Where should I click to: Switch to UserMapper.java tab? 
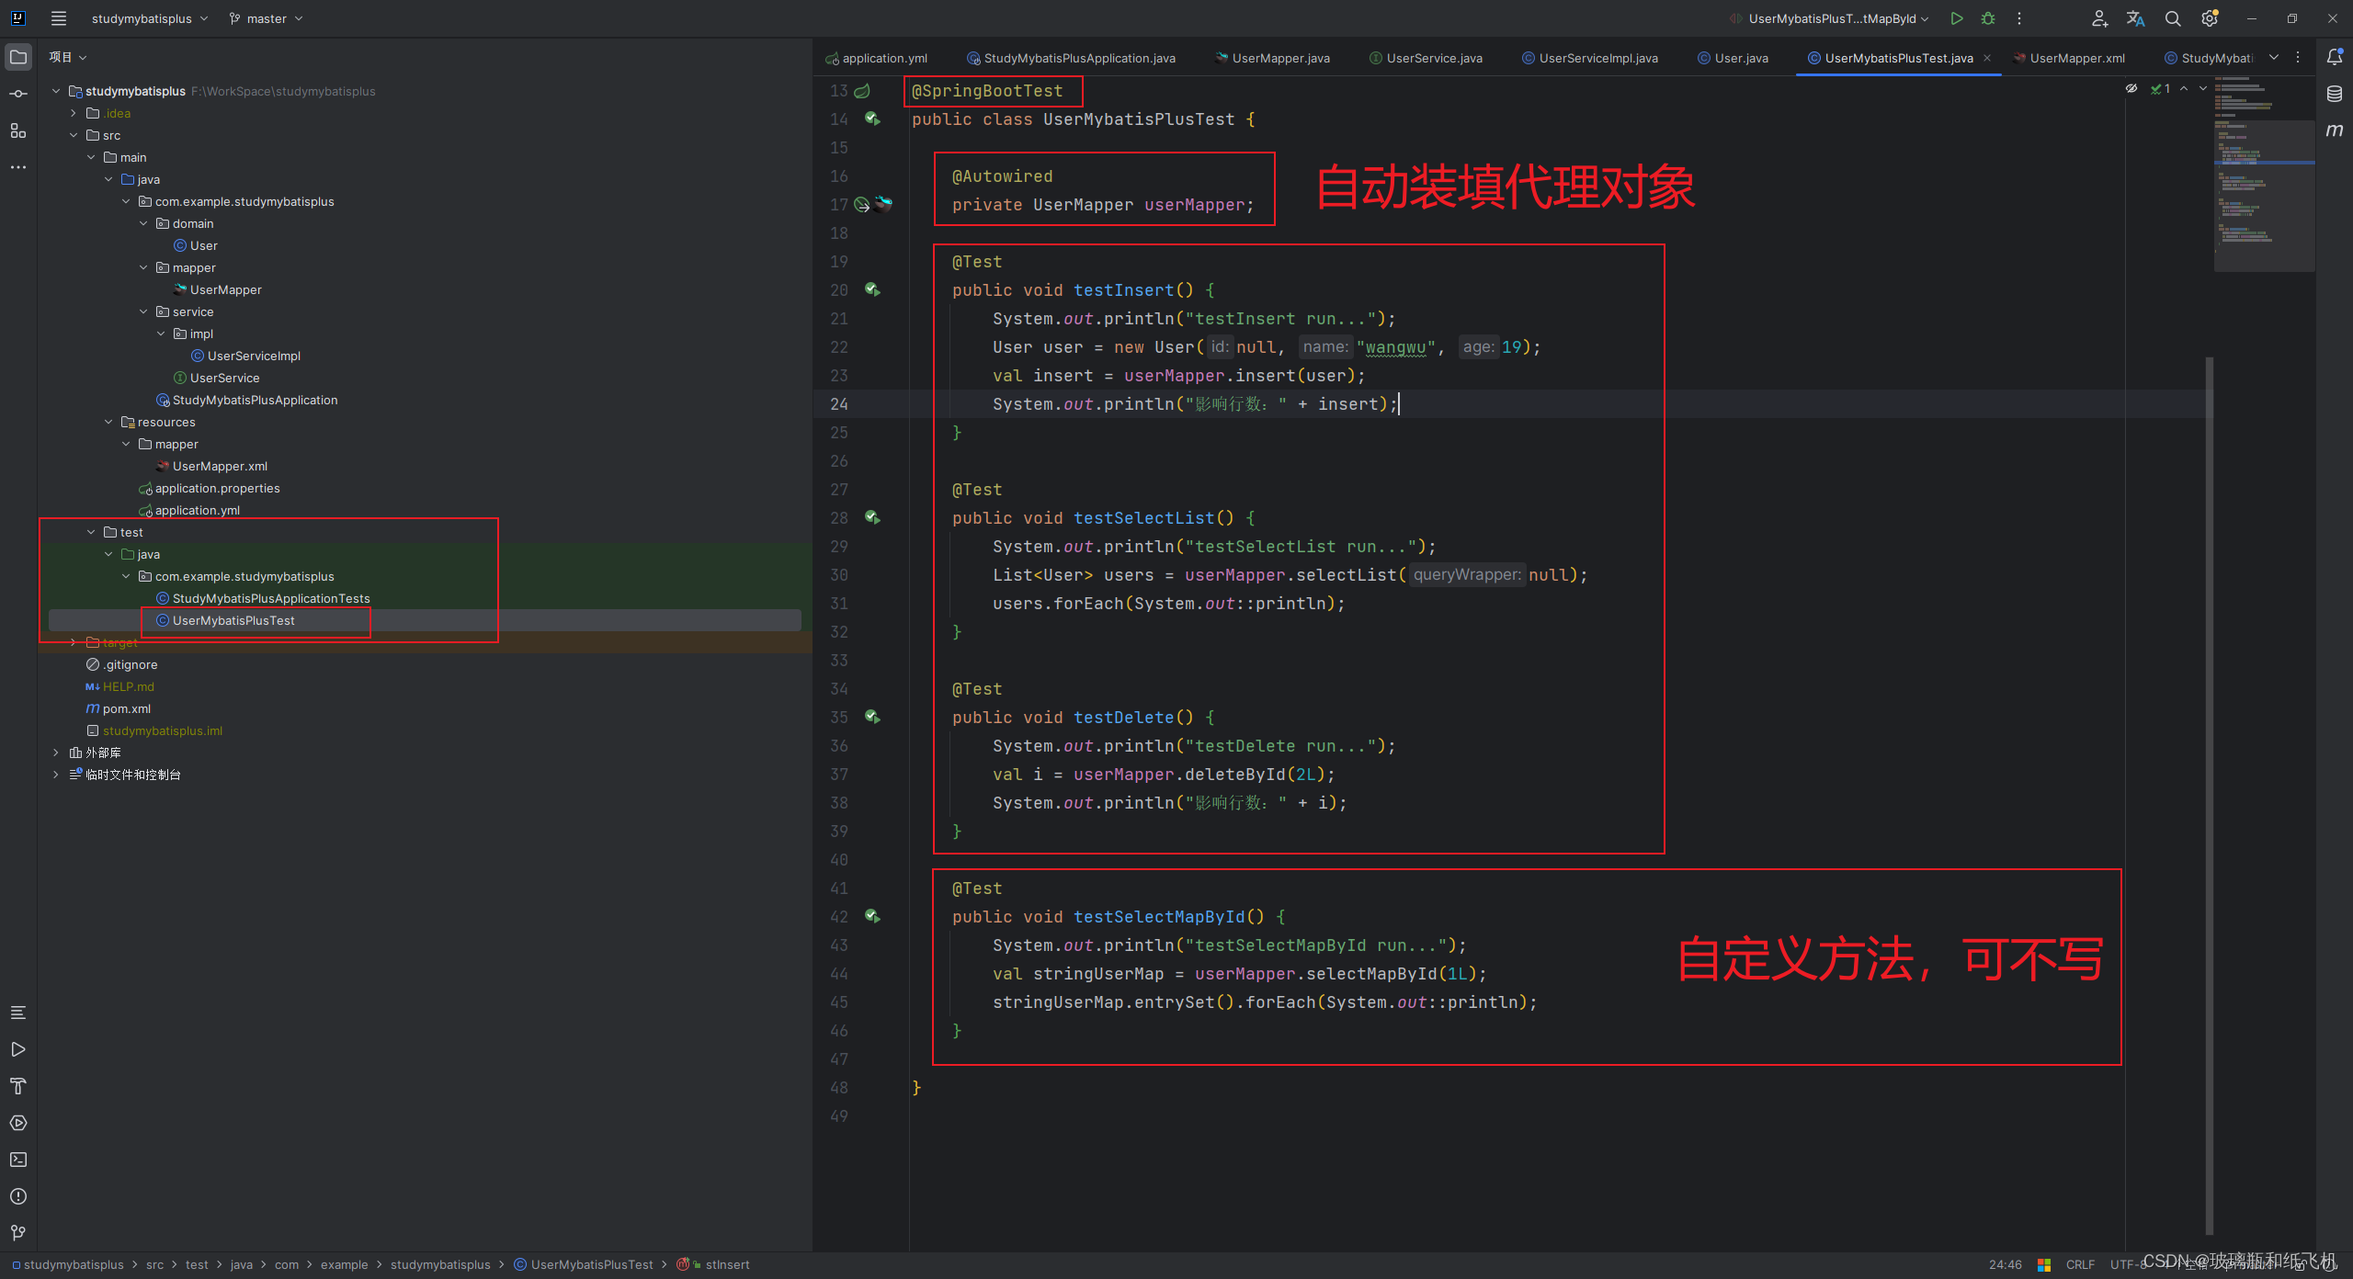point(1272,58)
